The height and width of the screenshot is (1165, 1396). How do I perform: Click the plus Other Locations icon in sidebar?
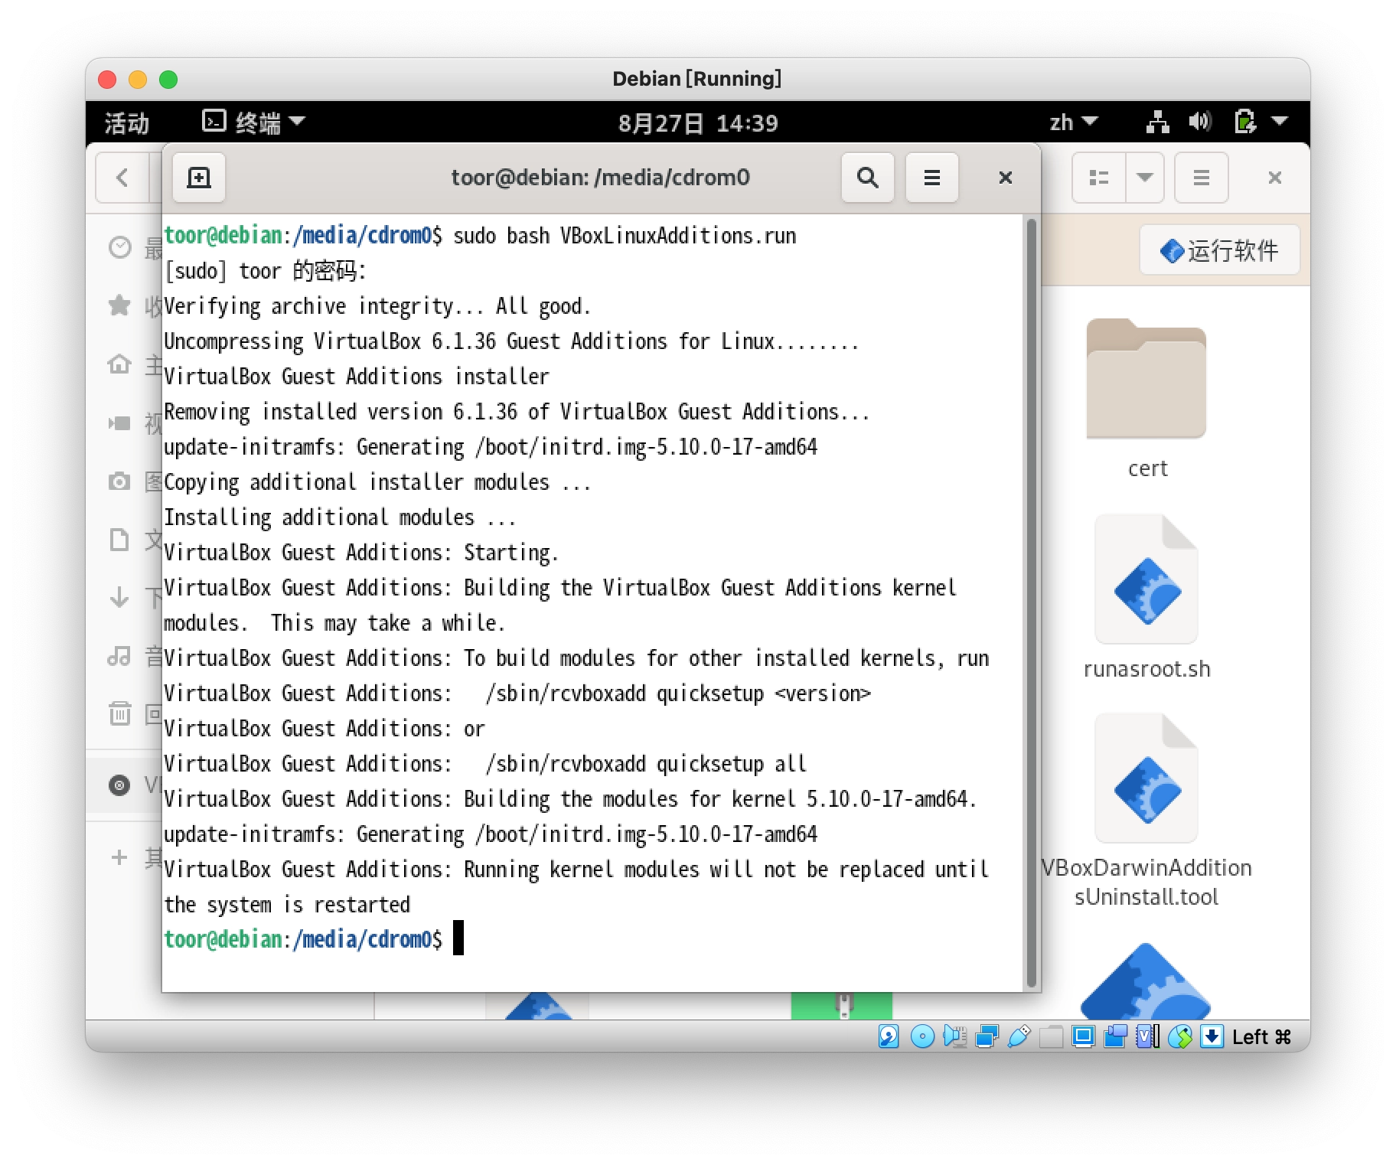point(119,857)
